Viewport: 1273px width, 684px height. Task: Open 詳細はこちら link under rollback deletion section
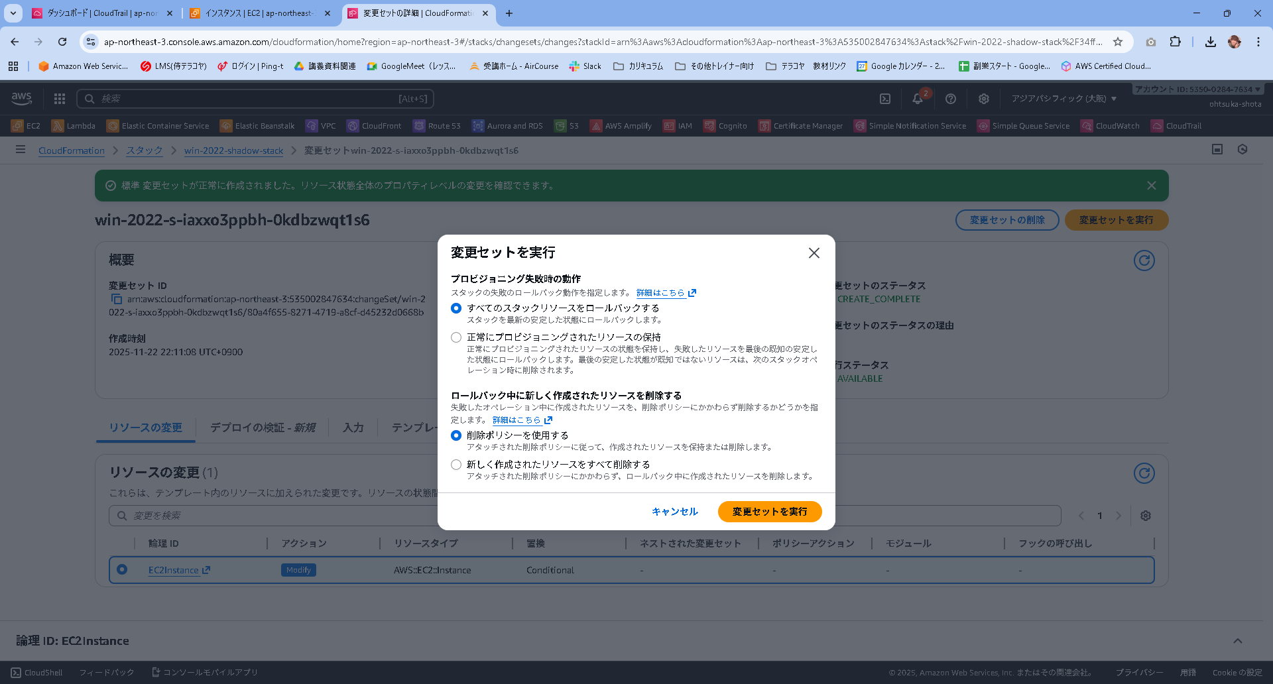pos(522,420)
